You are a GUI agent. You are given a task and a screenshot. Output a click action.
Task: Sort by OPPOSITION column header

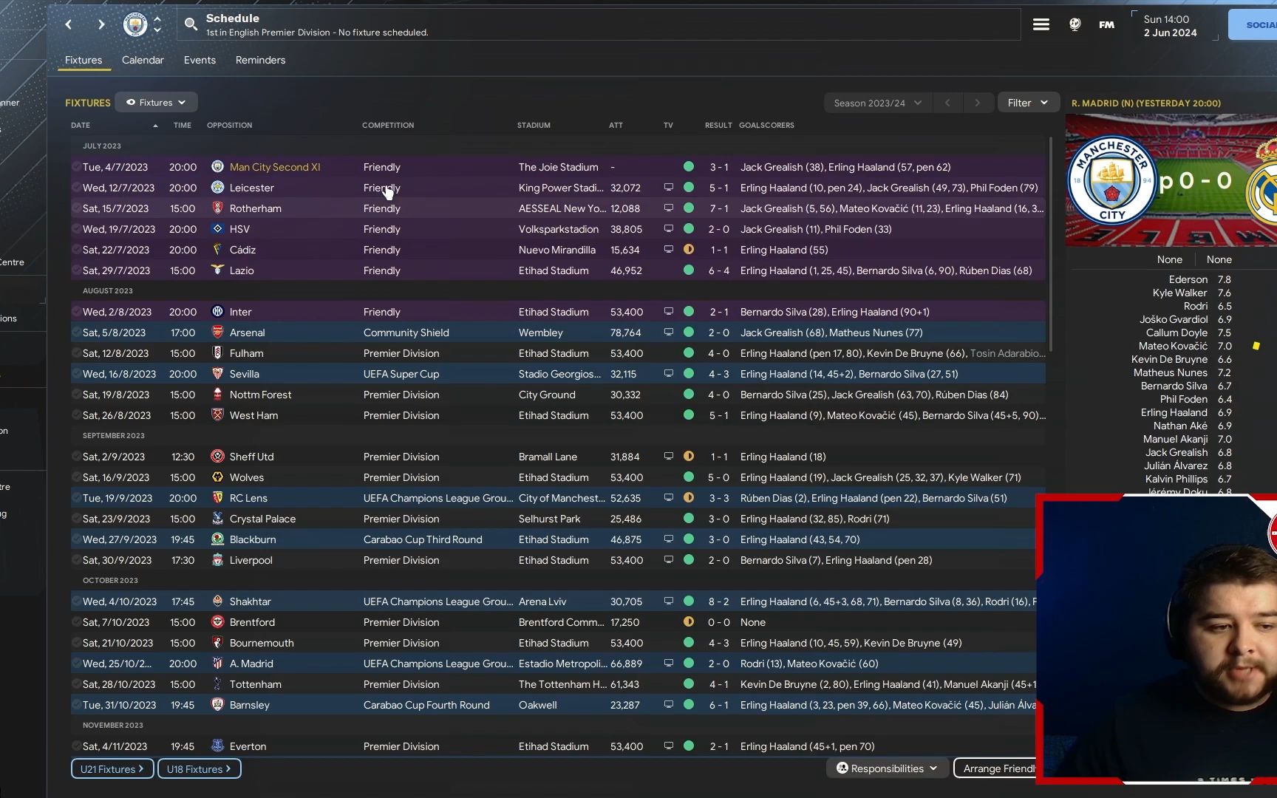point(229,126)
